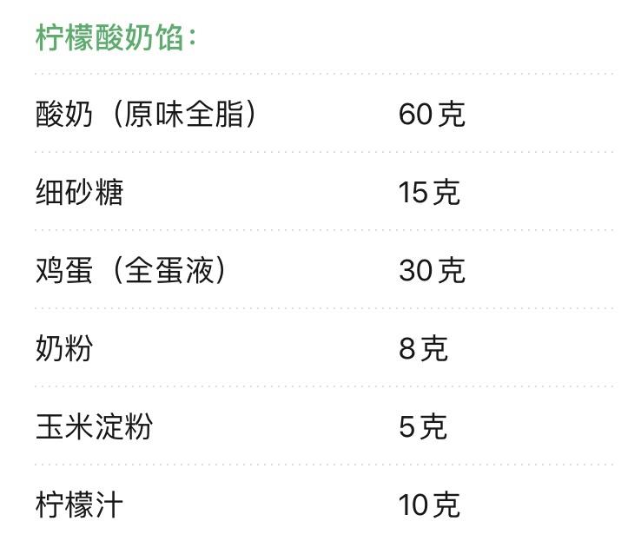Tap the 5克 cornstarch quantity
Viewport: 641px width, 541px height.
[423, 426]
